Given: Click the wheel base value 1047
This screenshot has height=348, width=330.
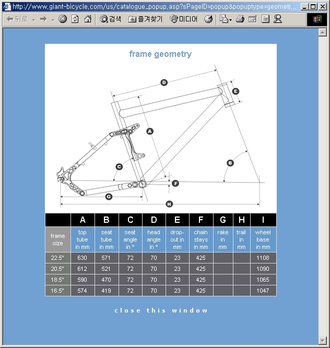Looking at the screenshot, I should coord(263,291).
